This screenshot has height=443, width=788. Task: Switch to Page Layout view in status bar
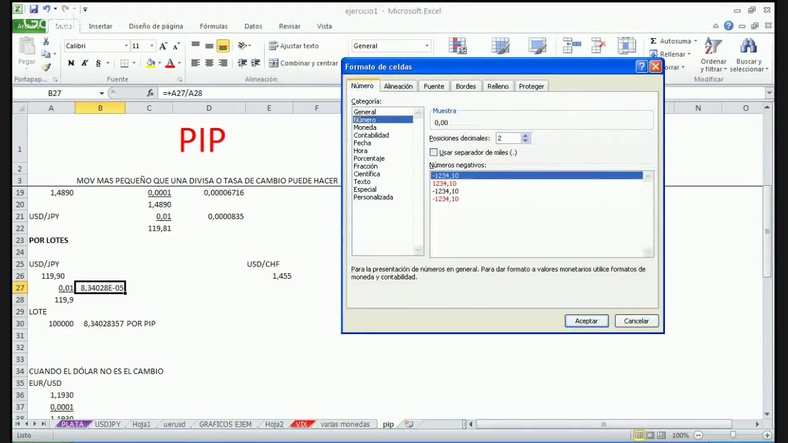click(650, 435)
